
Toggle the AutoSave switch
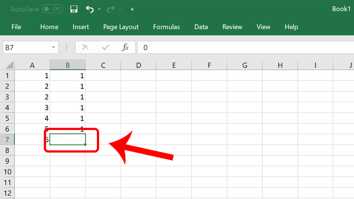point(52,9)
